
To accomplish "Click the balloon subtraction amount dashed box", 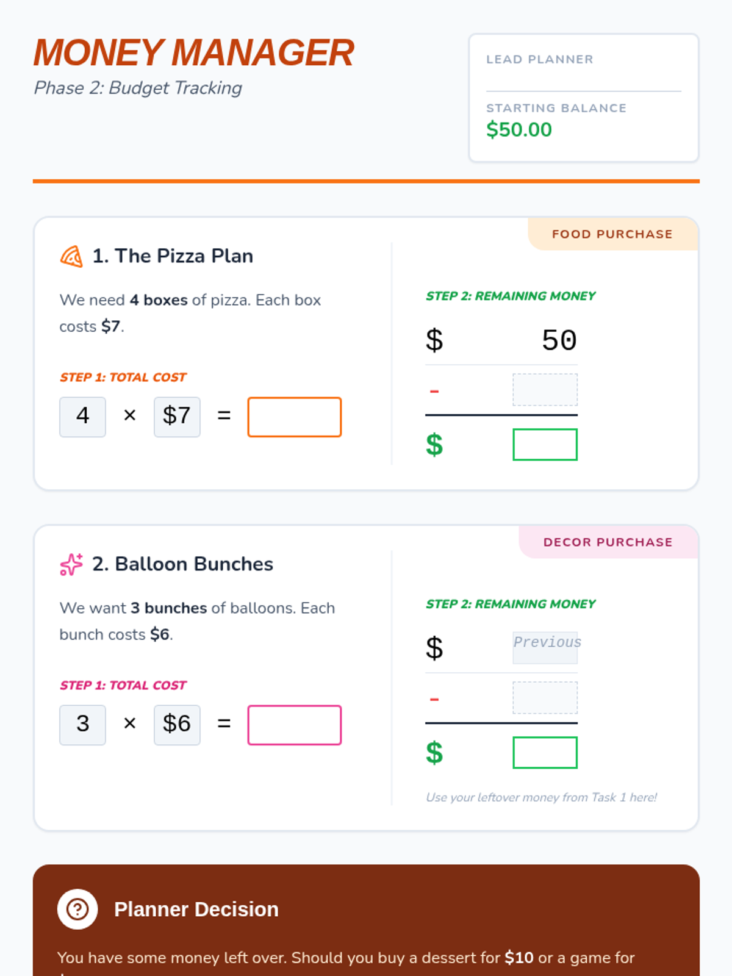I will [545, 698].
